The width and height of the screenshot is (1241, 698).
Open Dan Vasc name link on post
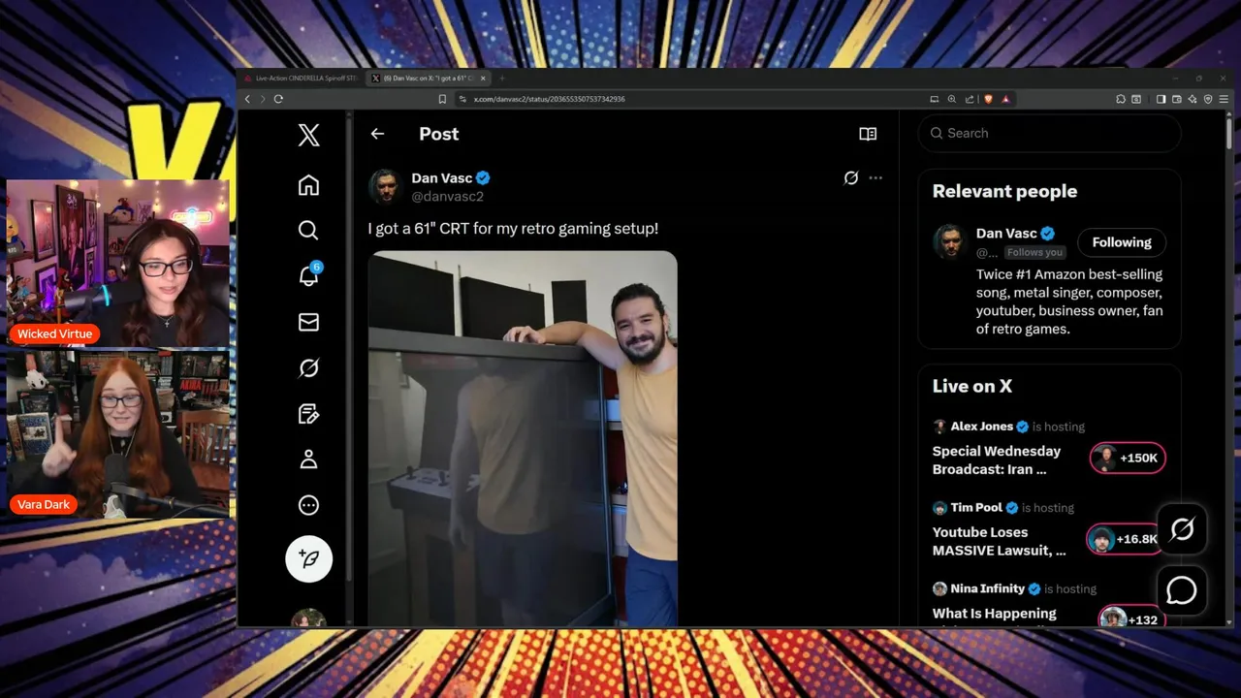(x=442, y=177)
